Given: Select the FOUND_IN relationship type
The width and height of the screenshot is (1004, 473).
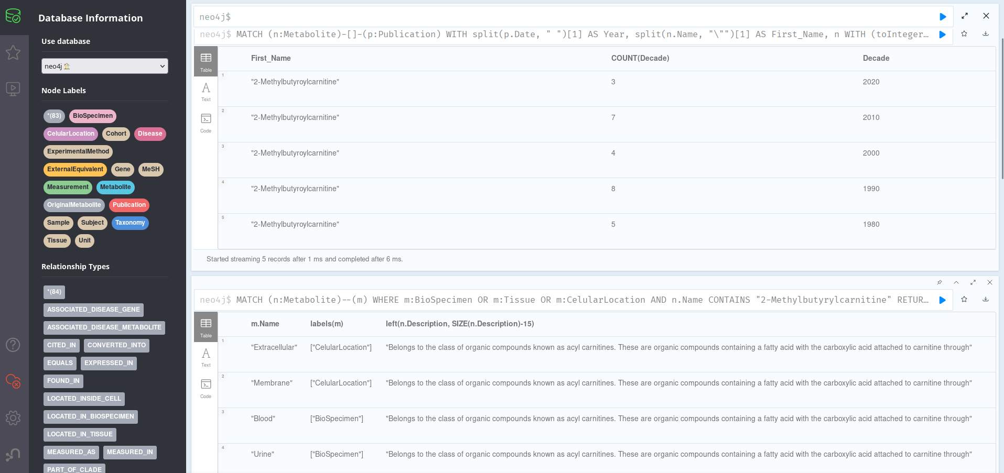Looking at the screenshot, I should click(x=63, y=381).
